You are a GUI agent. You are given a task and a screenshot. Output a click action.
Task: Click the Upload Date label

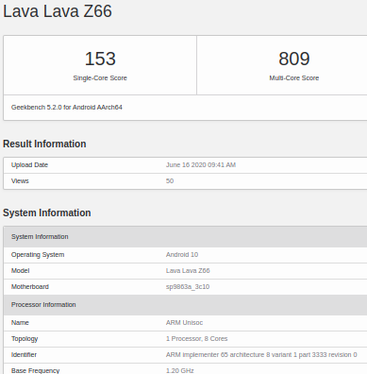(x=29, y=165)
